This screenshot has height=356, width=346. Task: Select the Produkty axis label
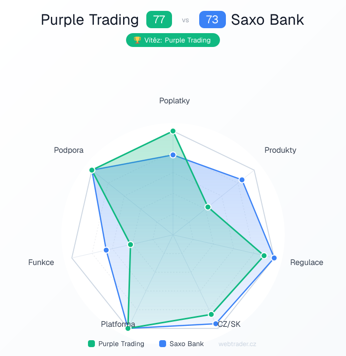280,150
